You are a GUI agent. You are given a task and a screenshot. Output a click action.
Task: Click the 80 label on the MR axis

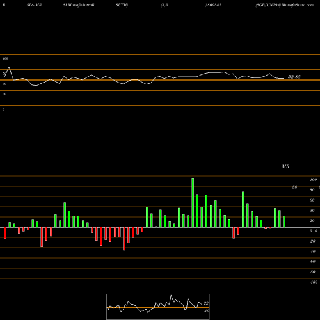[312, 190]
